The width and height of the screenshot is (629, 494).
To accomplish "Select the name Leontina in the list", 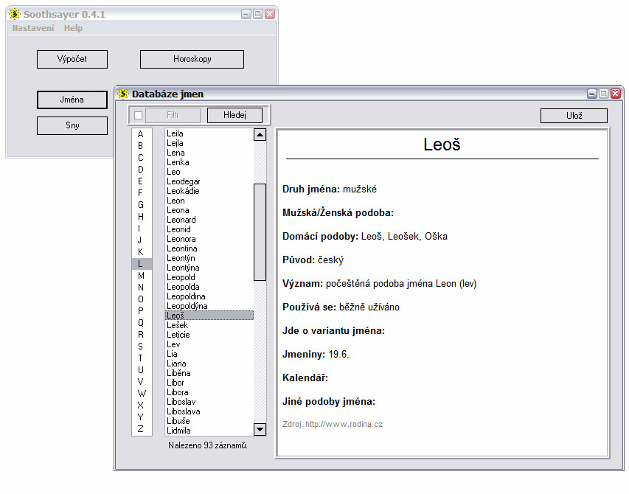I will (x=209, y=248).
